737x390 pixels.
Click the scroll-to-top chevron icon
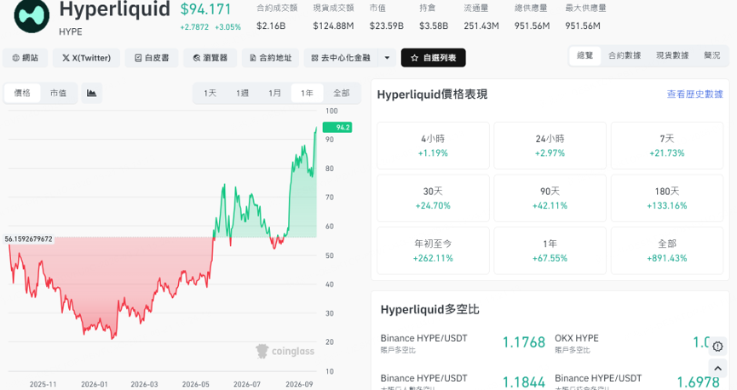(717, 369)
